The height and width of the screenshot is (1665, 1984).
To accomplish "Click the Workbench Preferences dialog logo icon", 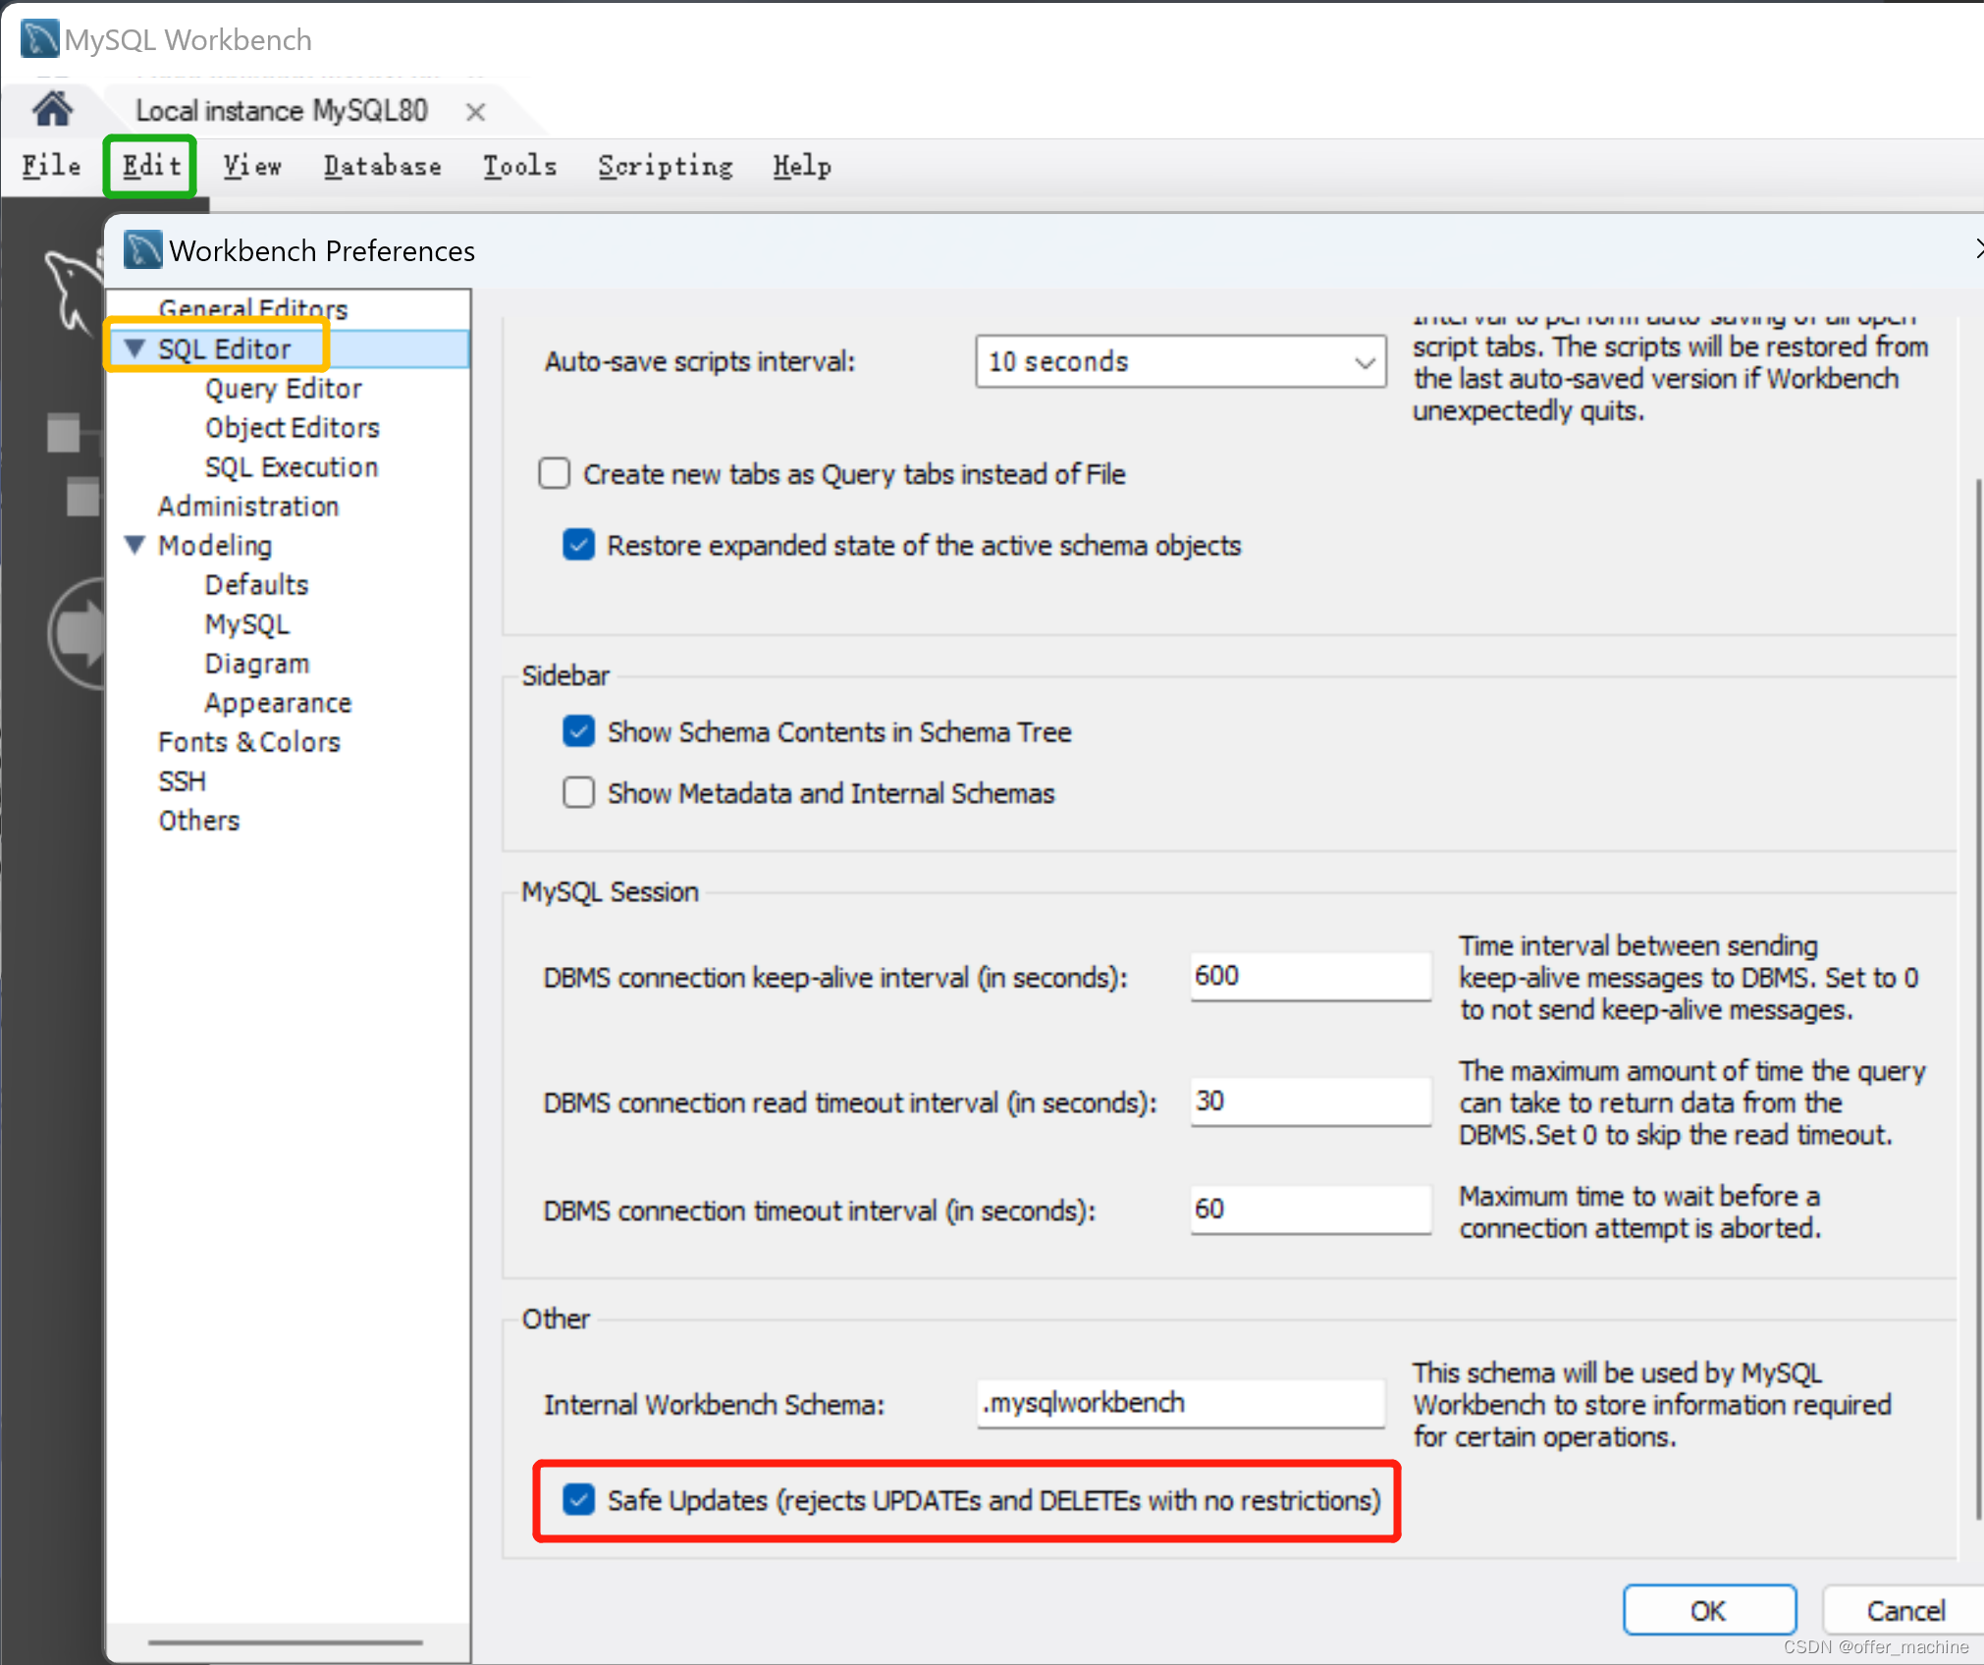I will point(142,250).
